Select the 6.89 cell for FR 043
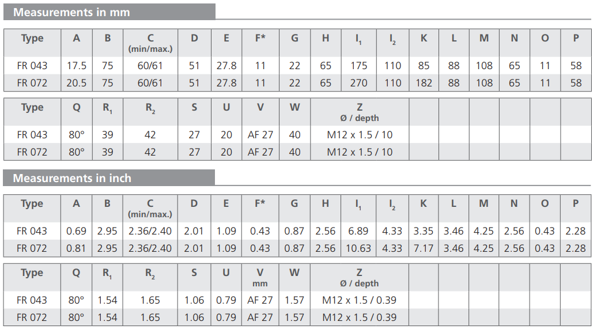The height and width of the screenshot is (329, 597). [x=358, y=231]
